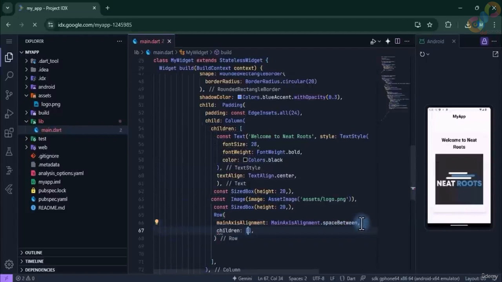The image size is (502, 282).
Task: Open the errors and warnings status indicator
Action: (25, 278)
